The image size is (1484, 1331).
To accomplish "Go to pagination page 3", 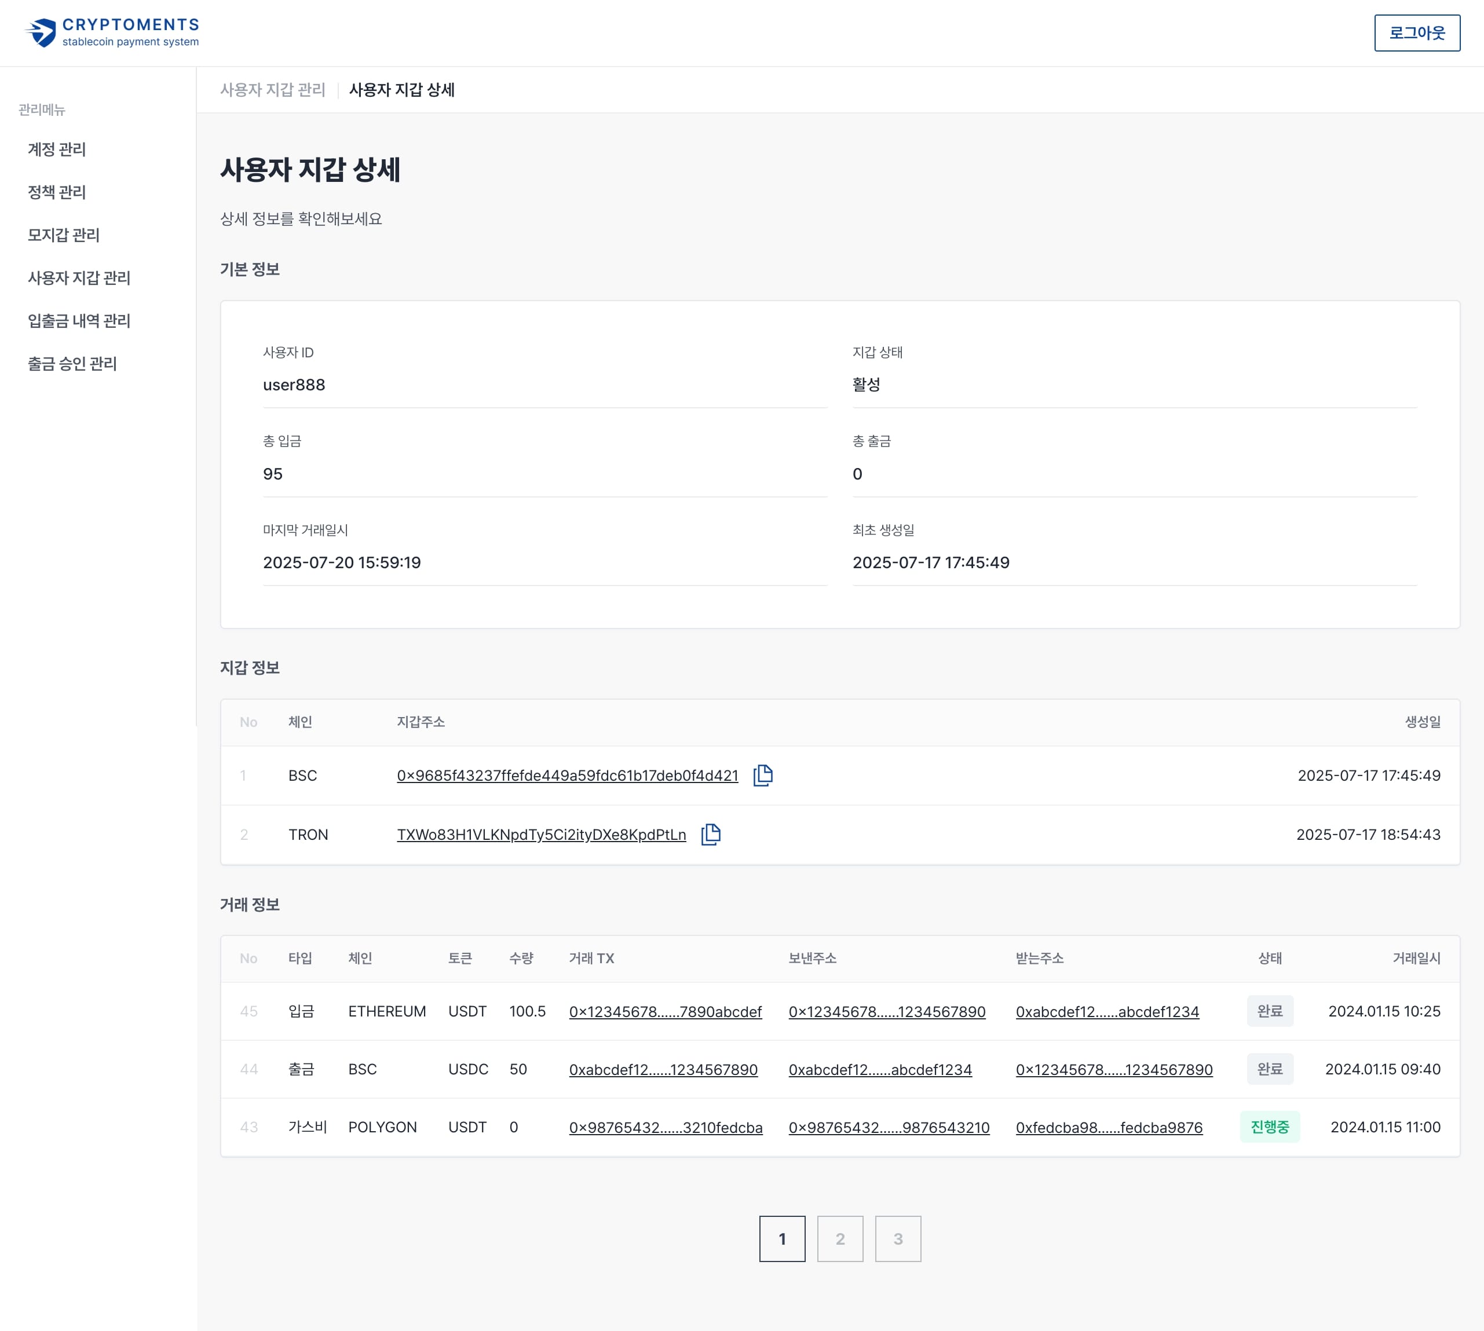I will [897, 1239].
